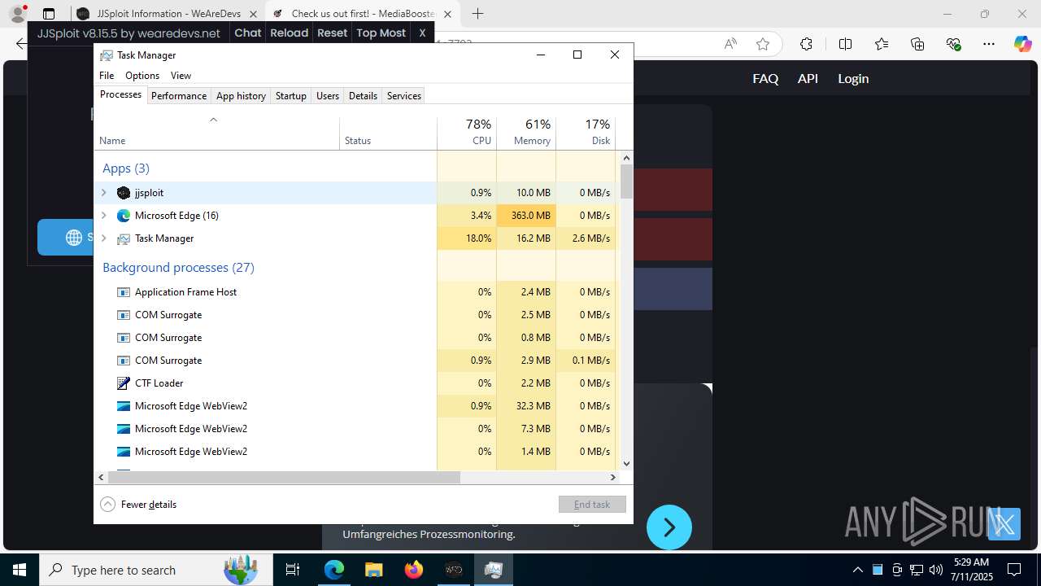Open Edge extensions puzzle icon
The width and height of the screenshot is (1041, 586).
[806, 44]
